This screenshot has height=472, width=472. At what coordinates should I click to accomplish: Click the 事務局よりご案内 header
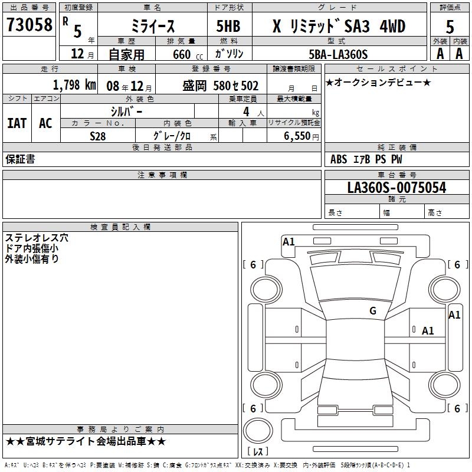click(120, 430)
